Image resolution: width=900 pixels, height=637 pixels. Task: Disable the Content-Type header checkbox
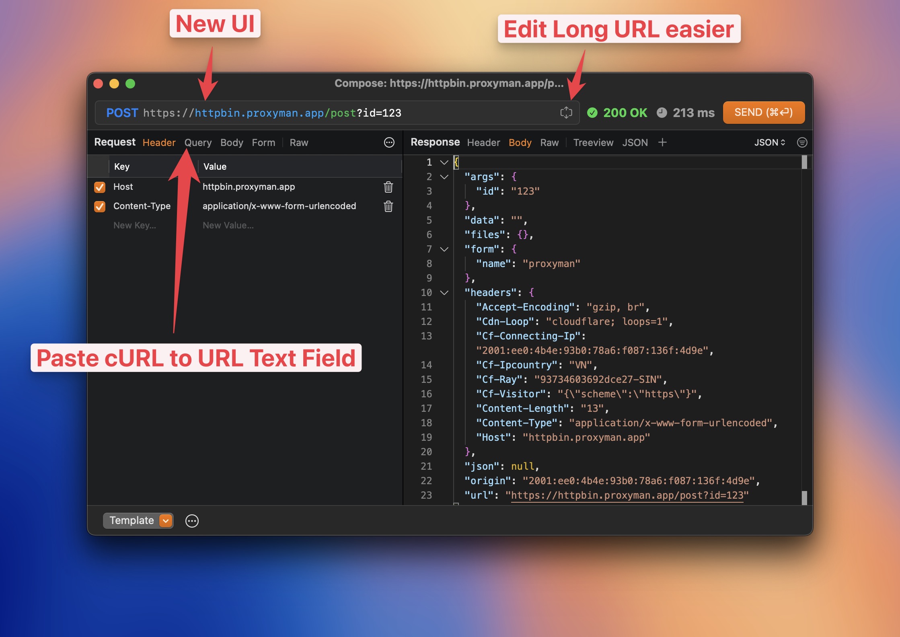pyautogui.click(x=100, y=206)
